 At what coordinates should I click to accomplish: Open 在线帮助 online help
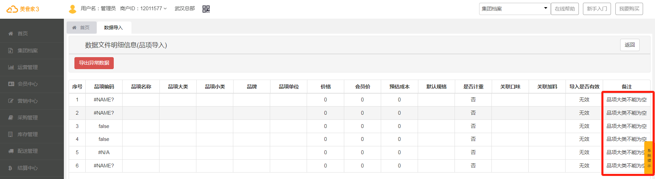pos(565,9)
